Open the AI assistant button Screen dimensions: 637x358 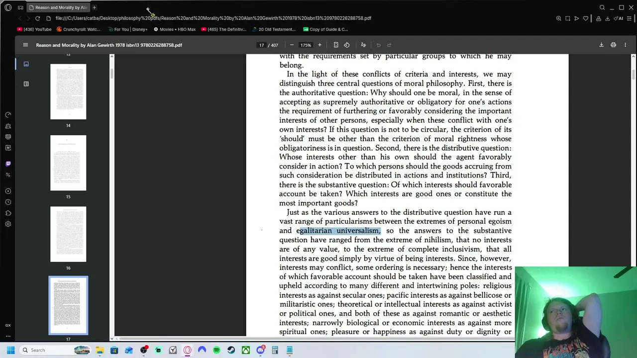[x=619, y=18]
